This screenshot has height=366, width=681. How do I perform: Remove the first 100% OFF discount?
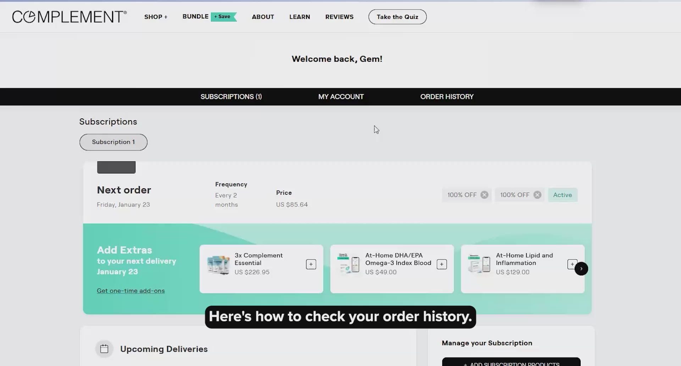pyautogui.click(x=485, y=195)
